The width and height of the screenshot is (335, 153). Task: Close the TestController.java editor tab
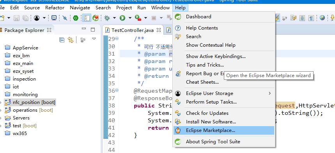159,30
